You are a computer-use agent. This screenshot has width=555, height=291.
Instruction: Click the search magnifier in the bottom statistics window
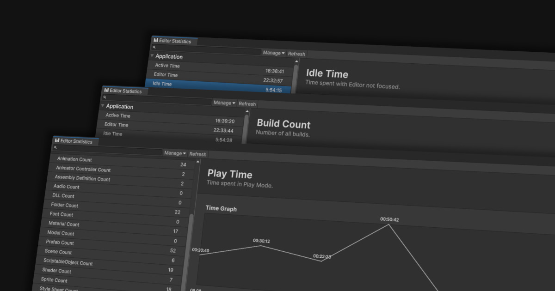(55, 147)
